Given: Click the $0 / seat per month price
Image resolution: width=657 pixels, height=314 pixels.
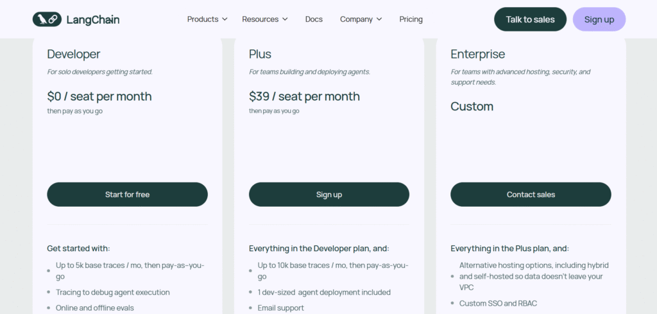Looking at the screenshot, I should pos(99,96).
